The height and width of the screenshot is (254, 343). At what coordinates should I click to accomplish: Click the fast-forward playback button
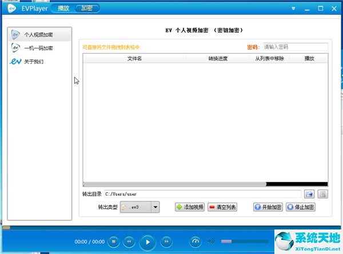[166, 241]
